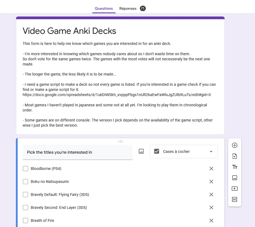
Task: Check the Boku no Natsuyasumi checkbox
Action: 25,182
